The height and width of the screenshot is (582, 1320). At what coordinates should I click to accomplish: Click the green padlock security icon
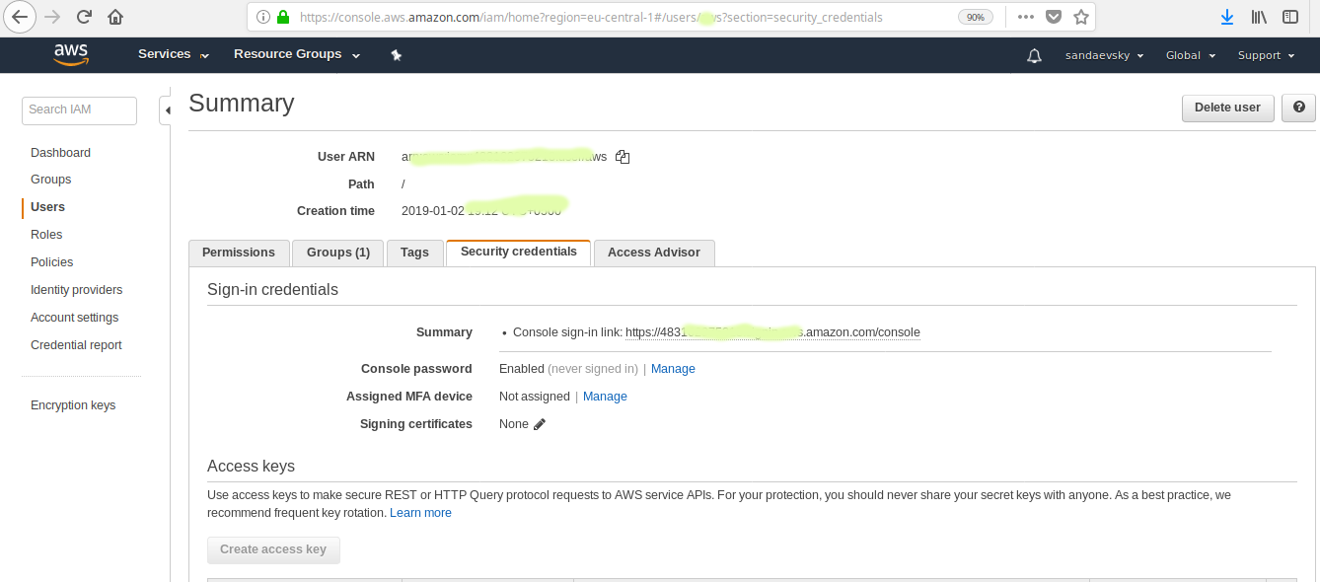[x=283, y=17]
